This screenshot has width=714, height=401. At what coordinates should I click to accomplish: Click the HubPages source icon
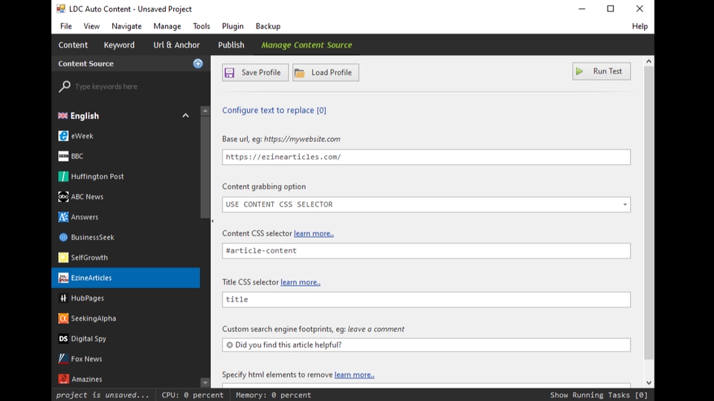point(63,298)
